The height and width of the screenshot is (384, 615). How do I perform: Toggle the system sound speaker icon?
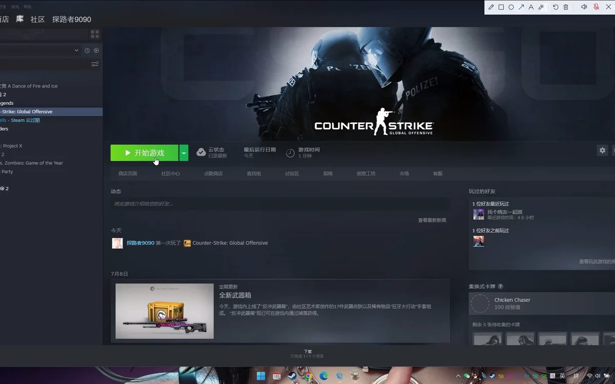(x=584, y=7)
